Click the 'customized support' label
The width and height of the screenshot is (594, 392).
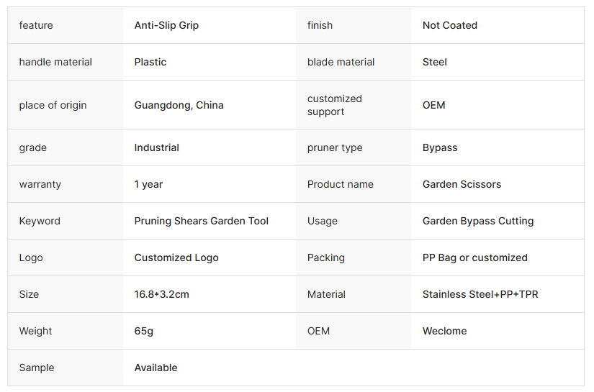(x=335, y=105)
